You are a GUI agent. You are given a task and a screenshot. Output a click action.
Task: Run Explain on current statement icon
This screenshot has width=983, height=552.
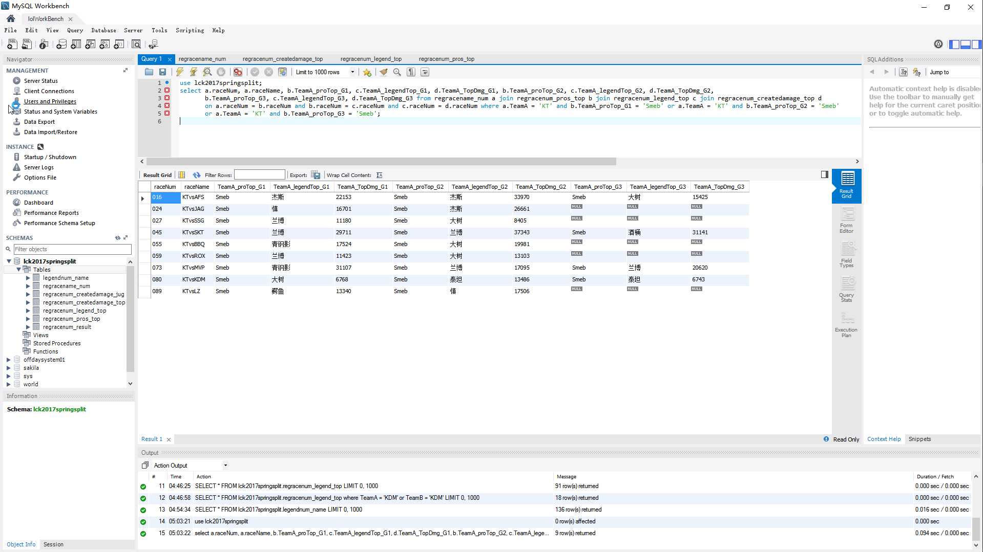(x=207, y=72)
